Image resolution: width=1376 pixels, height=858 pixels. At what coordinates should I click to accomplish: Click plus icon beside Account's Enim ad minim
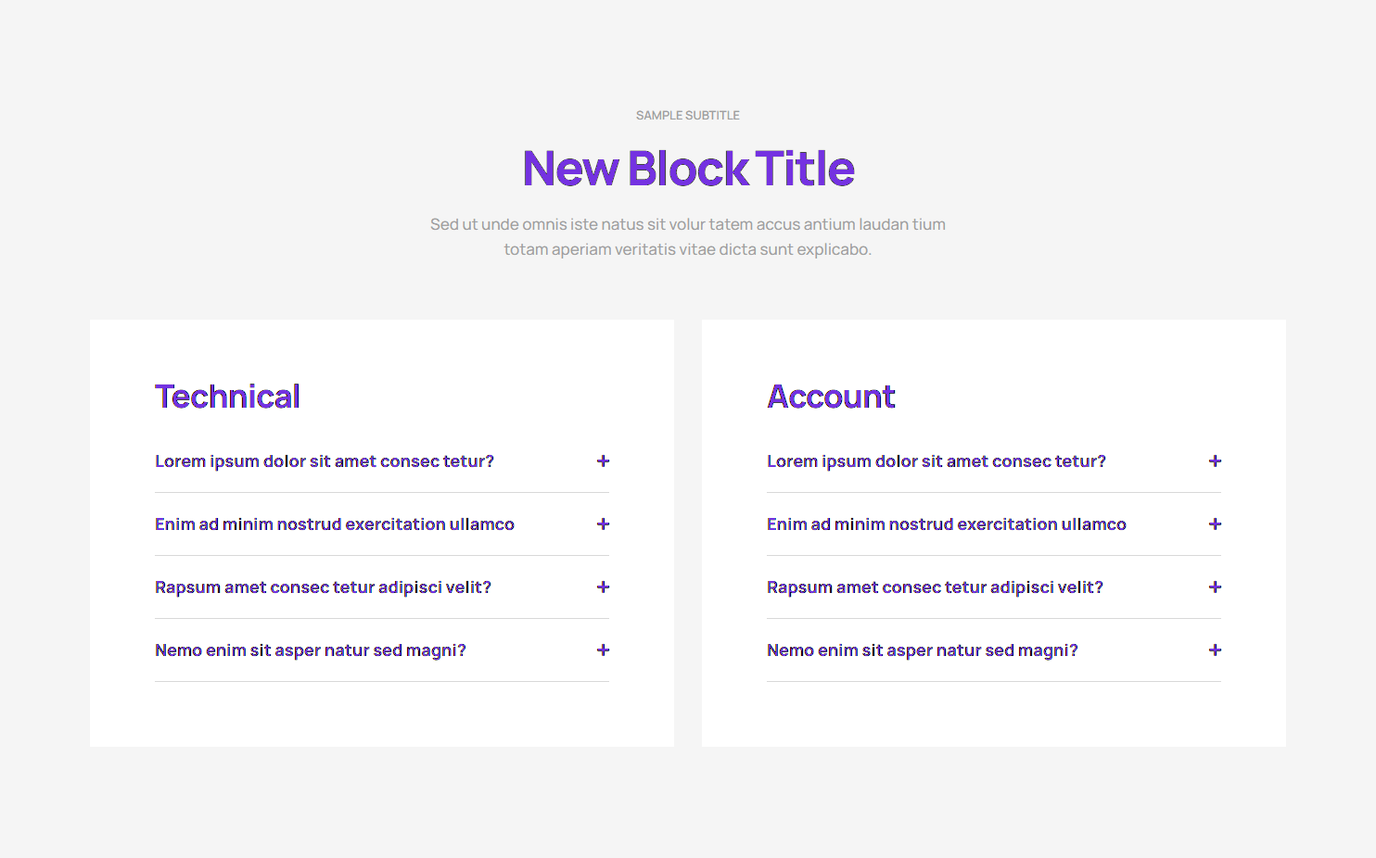pyautogui.click(x=1215, y=524)
